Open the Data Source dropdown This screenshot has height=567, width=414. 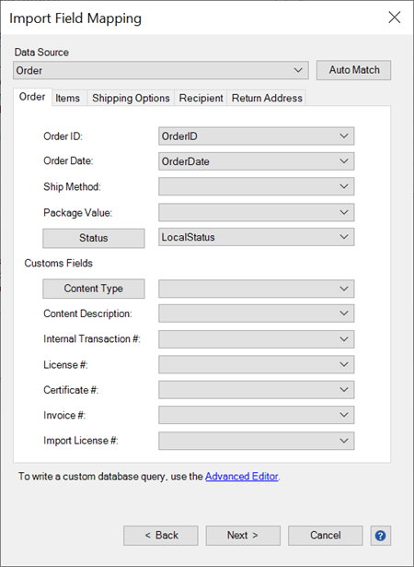(x=161, y=70)
